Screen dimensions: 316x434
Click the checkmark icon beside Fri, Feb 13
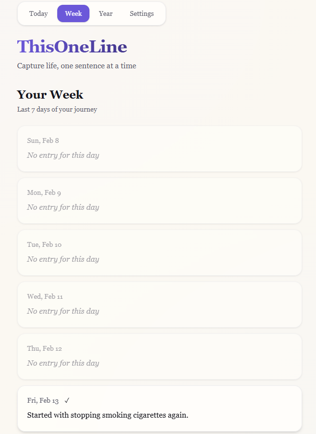pos(67,400)
